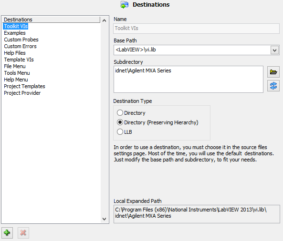The image size is (283, 241).
Task: Select Examples in destinations list
Action: click(15, 33)
